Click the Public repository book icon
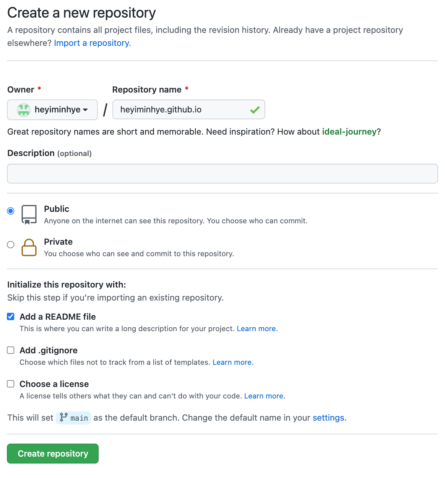Screen dimensions: 445x478 (29, 214)
